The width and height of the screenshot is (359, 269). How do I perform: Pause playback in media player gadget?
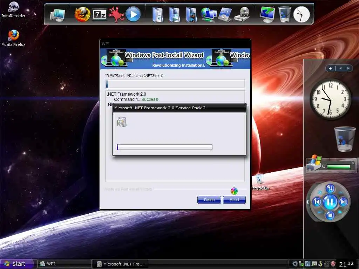(330, 202)
